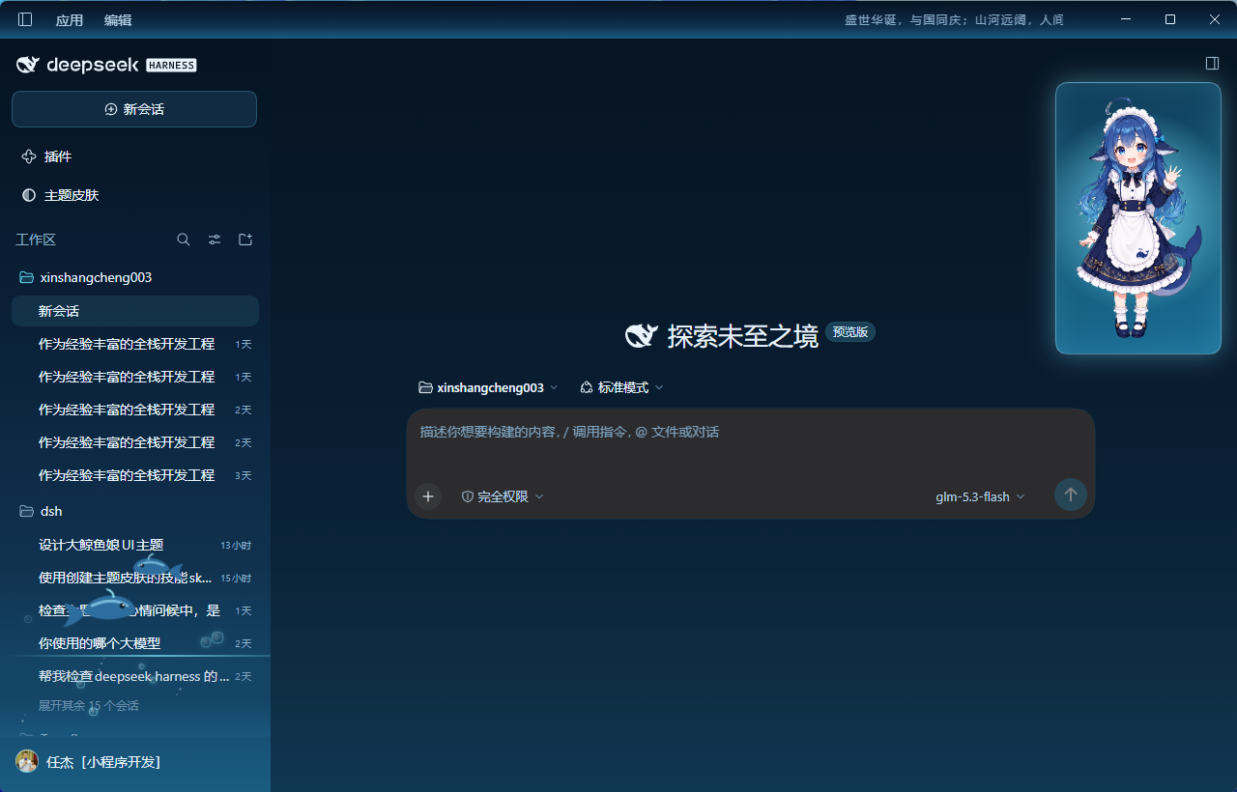The height and width of the screenshot is (792, 1237).
Task: Open 主题皮肤 in the sidebar
Action: click(134, 195)
